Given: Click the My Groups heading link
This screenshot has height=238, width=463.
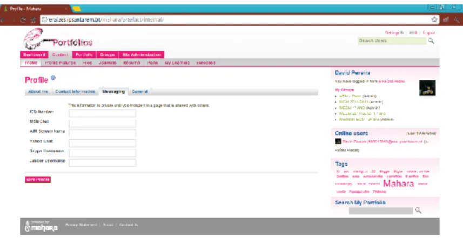Looking at the screenshot, I should pyautogui.click(x=344, y=90).
